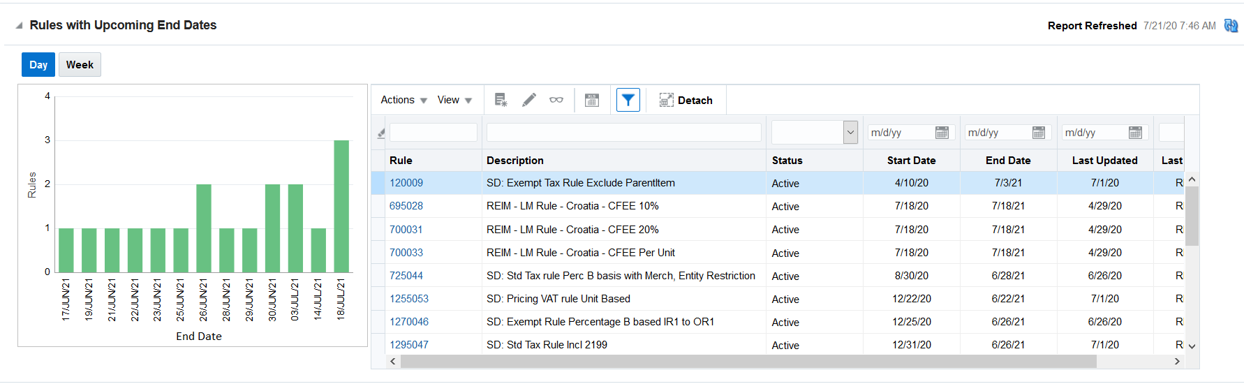Open the View menu

coord(454,101)
